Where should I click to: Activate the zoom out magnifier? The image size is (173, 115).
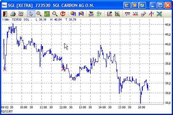[x=55, y=14]
